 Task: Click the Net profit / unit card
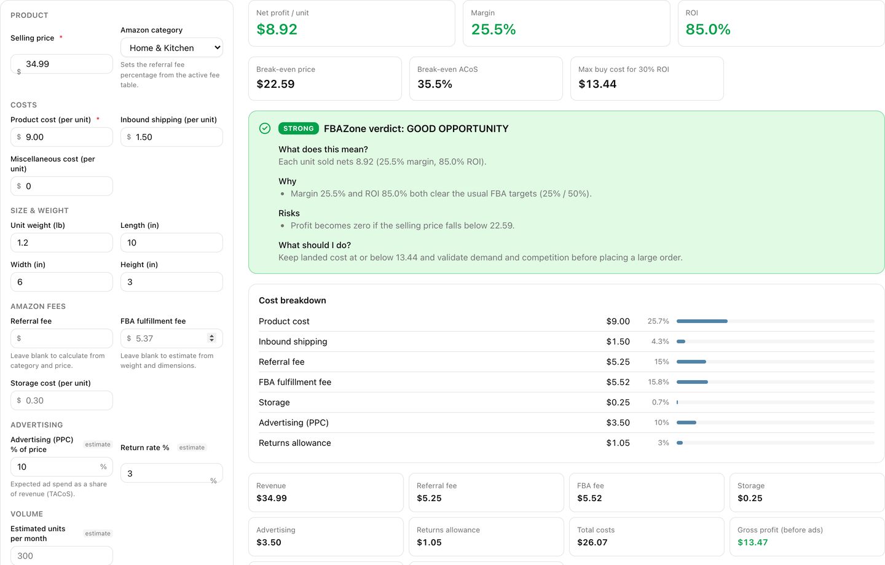coord(352,23)
